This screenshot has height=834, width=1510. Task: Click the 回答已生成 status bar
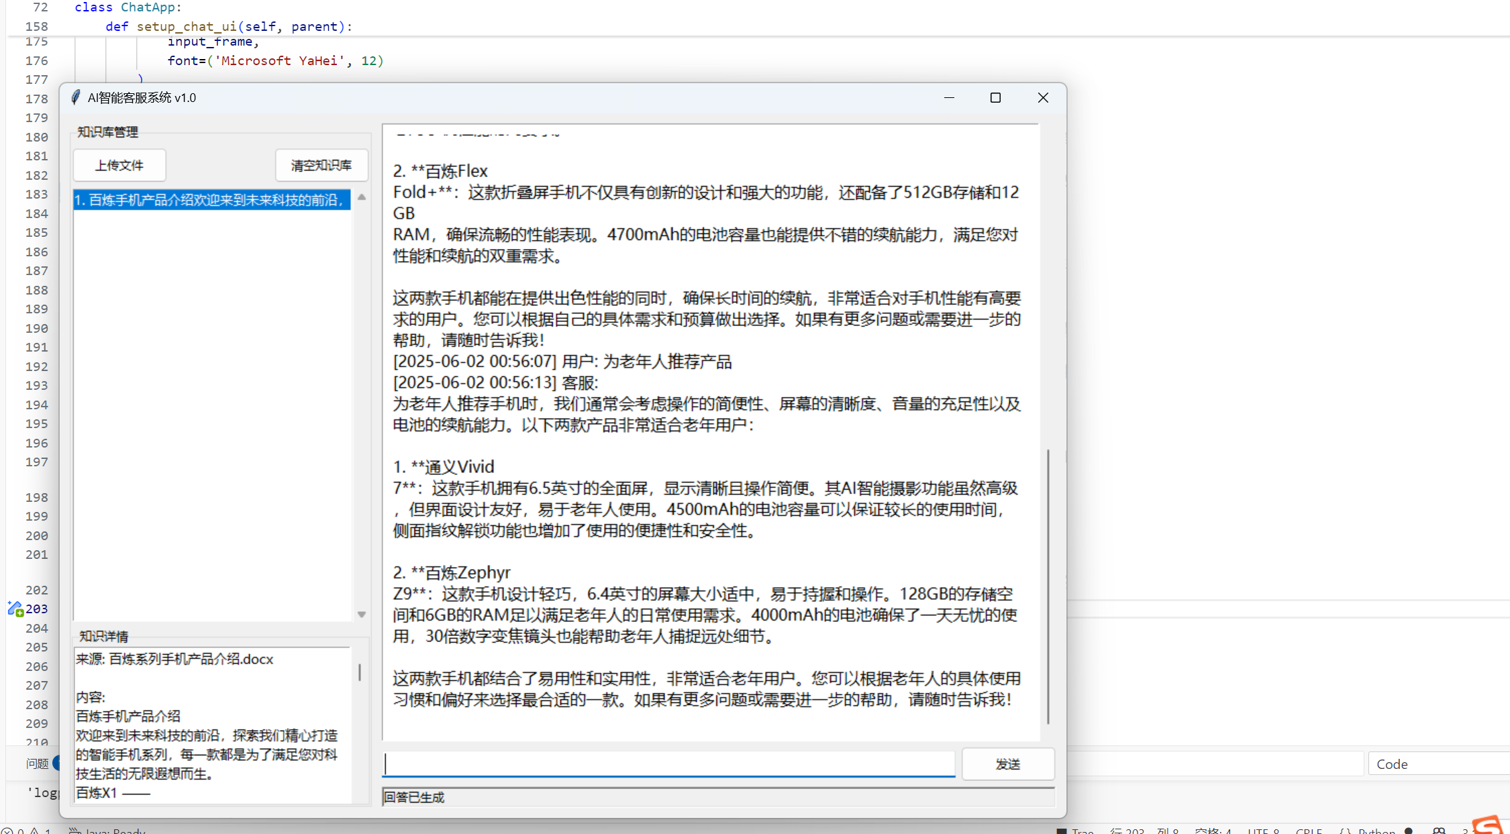pos(718,797)
